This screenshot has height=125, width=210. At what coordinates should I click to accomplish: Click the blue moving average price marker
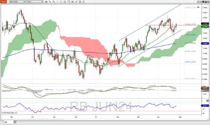tap(205, 43)
